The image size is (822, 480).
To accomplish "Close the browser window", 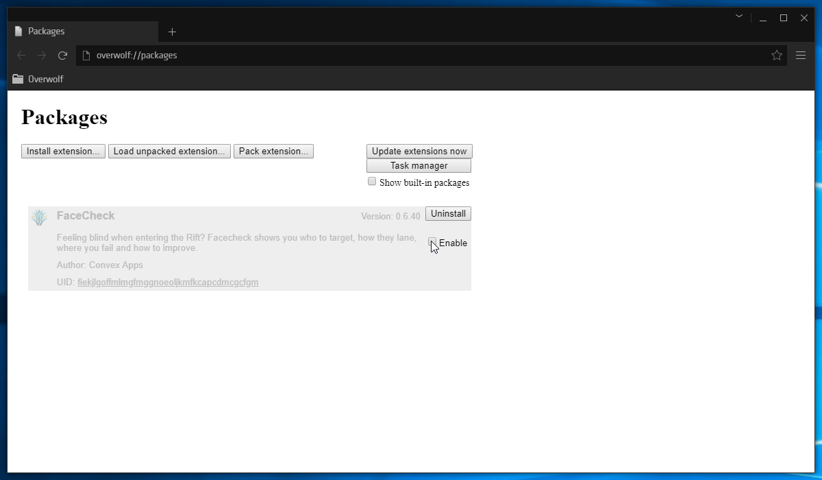I will (804, 19).
